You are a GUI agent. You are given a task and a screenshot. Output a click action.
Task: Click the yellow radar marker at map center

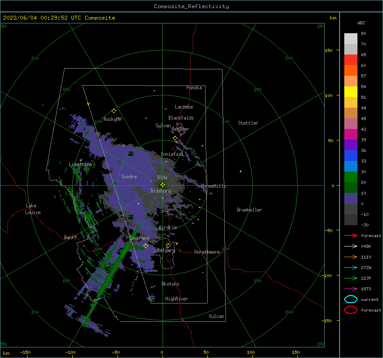coord(163,185)
